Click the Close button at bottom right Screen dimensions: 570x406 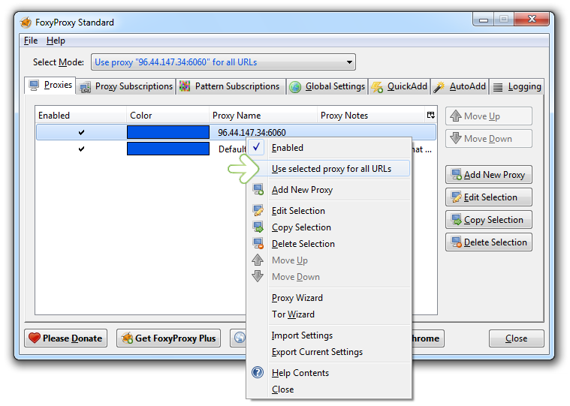516,338
